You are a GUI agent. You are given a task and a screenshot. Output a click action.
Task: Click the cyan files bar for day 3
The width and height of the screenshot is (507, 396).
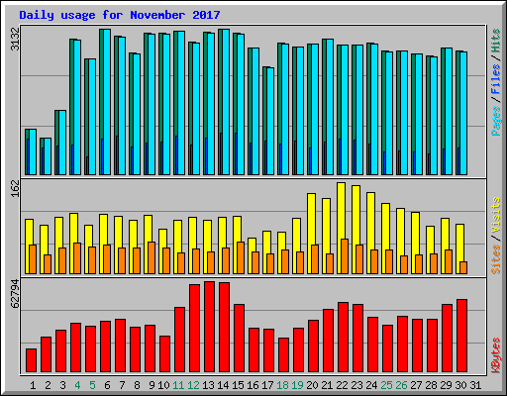[62, 143]
